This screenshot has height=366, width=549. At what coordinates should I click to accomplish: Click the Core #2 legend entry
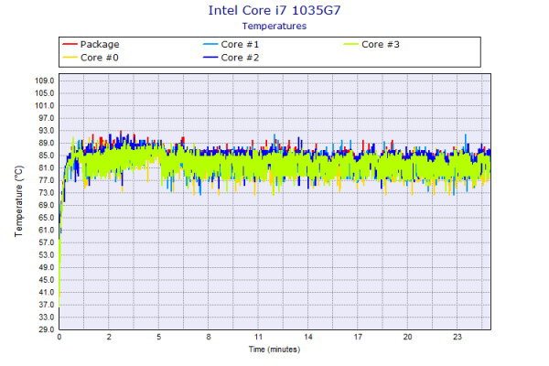click(231, 58)
